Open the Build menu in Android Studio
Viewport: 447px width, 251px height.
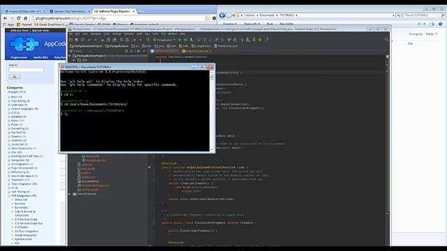(139, 34)
